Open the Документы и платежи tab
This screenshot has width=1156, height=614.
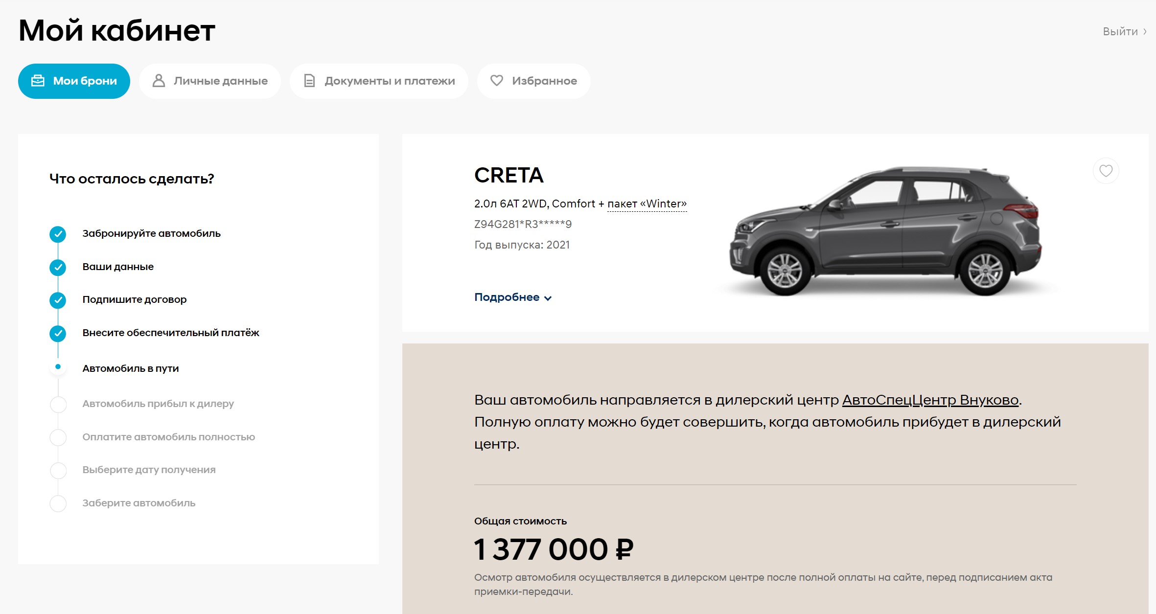[379, 81]
